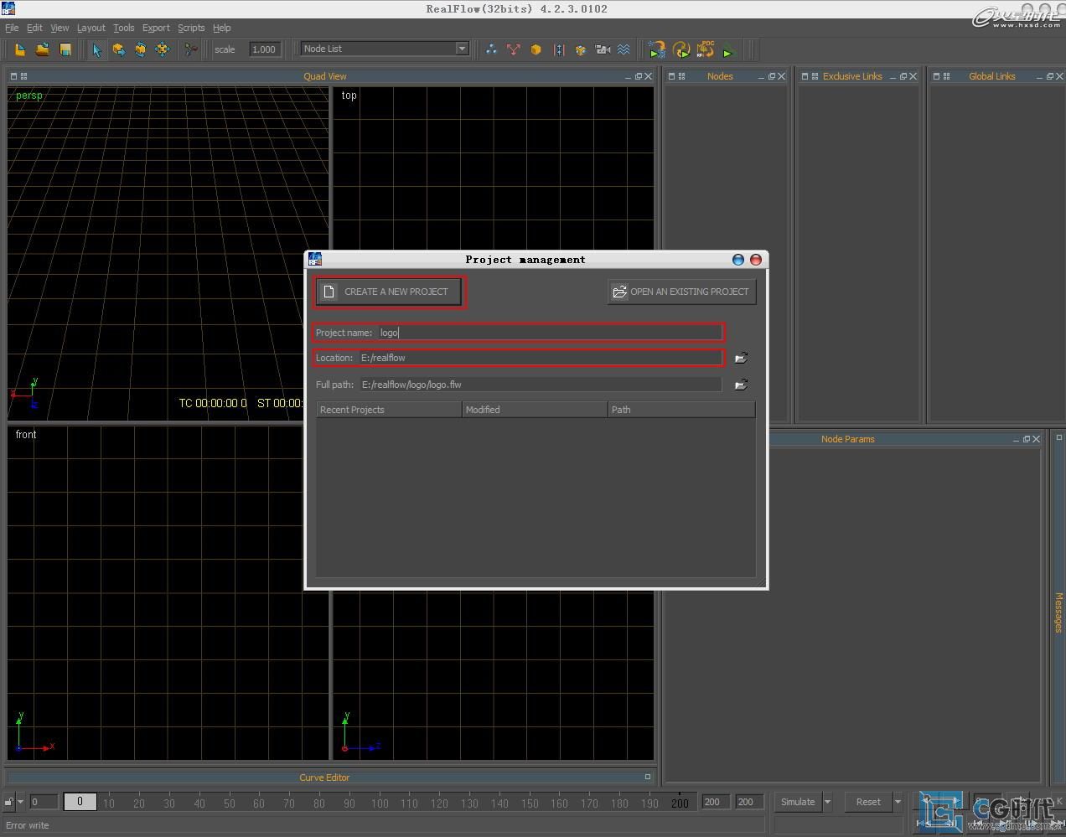Click the Reset button
Image resolution: width=1066 pixels, height=837 pixels.
[868, 802]
